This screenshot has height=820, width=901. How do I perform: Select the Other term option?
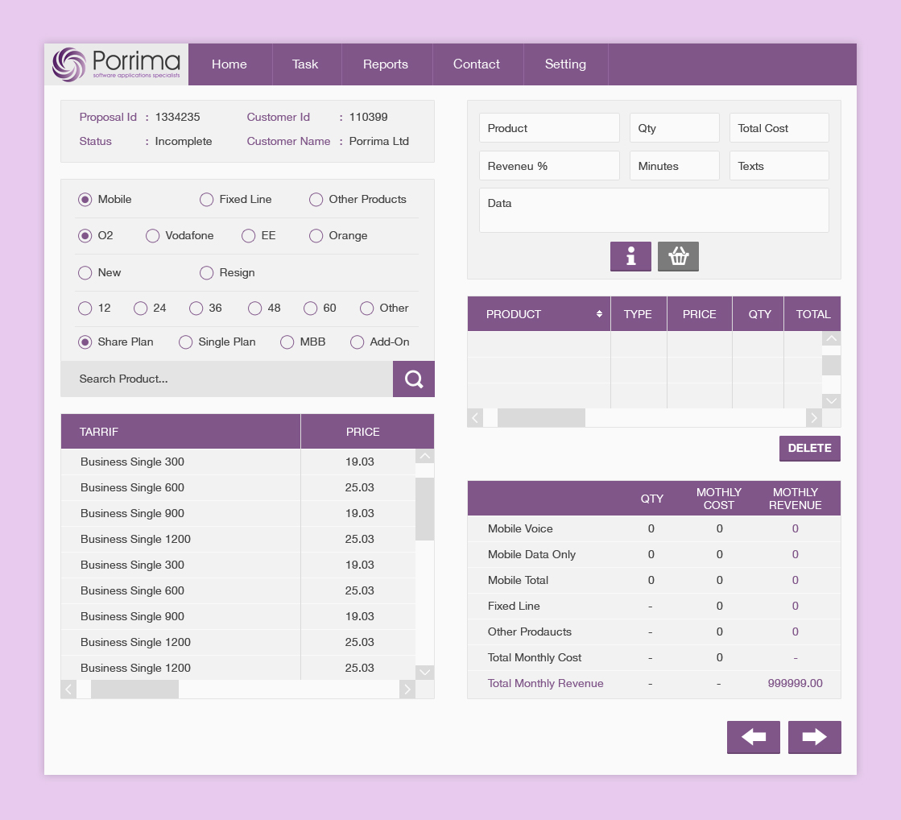click(366, 309)
